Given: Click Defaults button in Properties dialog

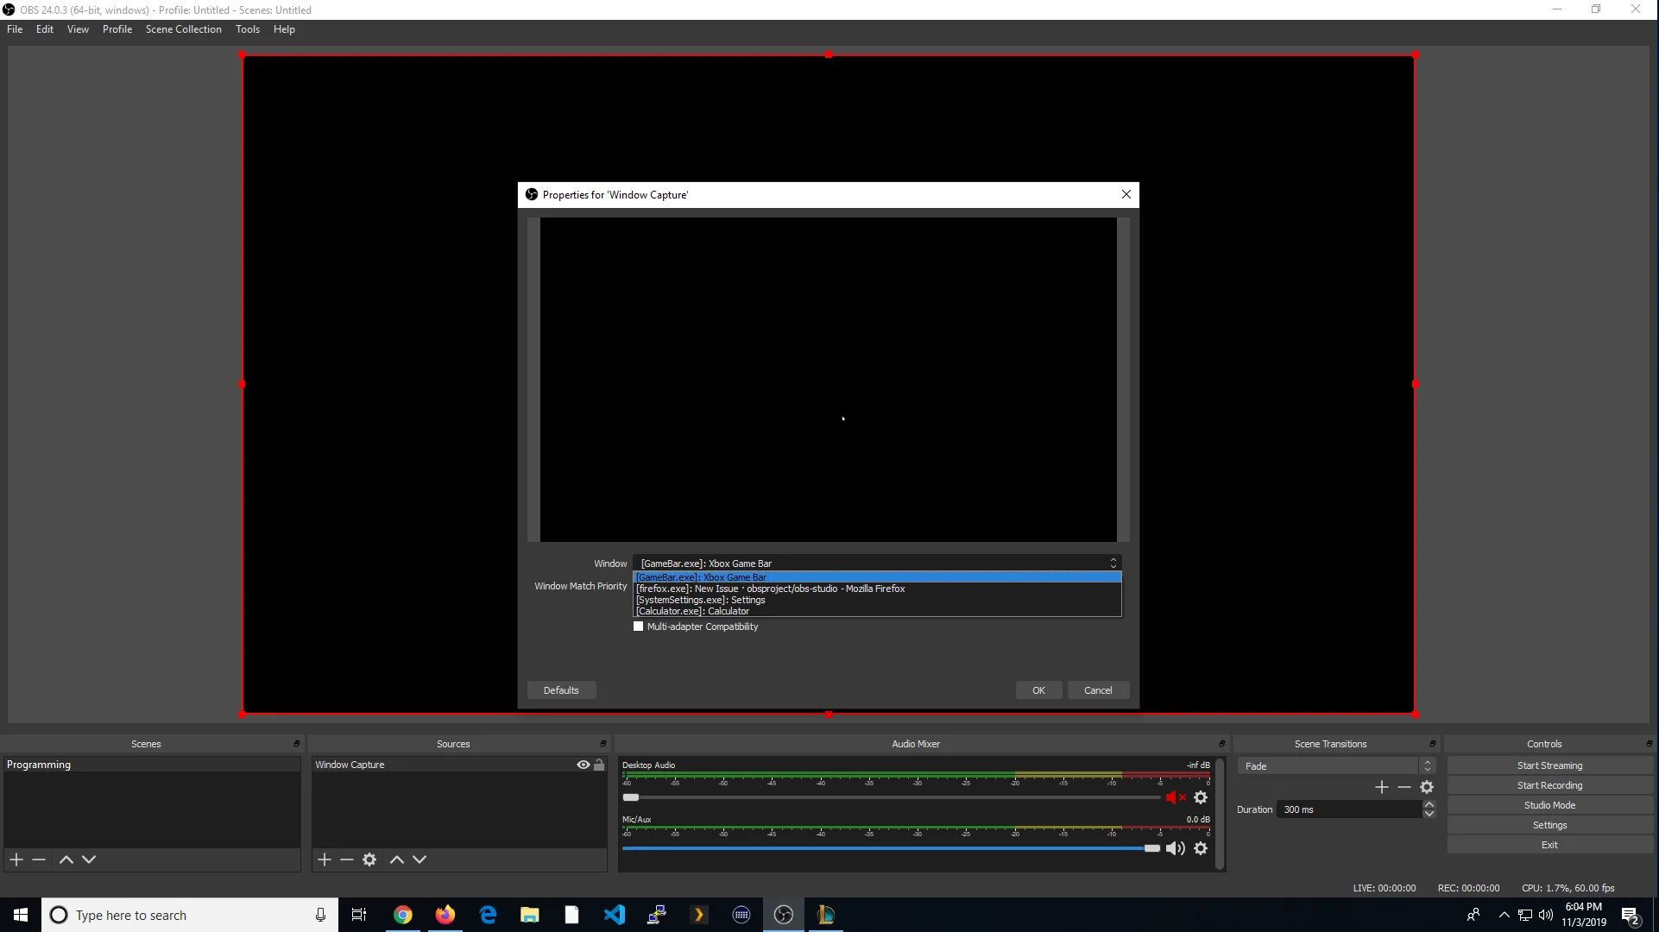Looking at the screenshot, I should coord(560,690).
